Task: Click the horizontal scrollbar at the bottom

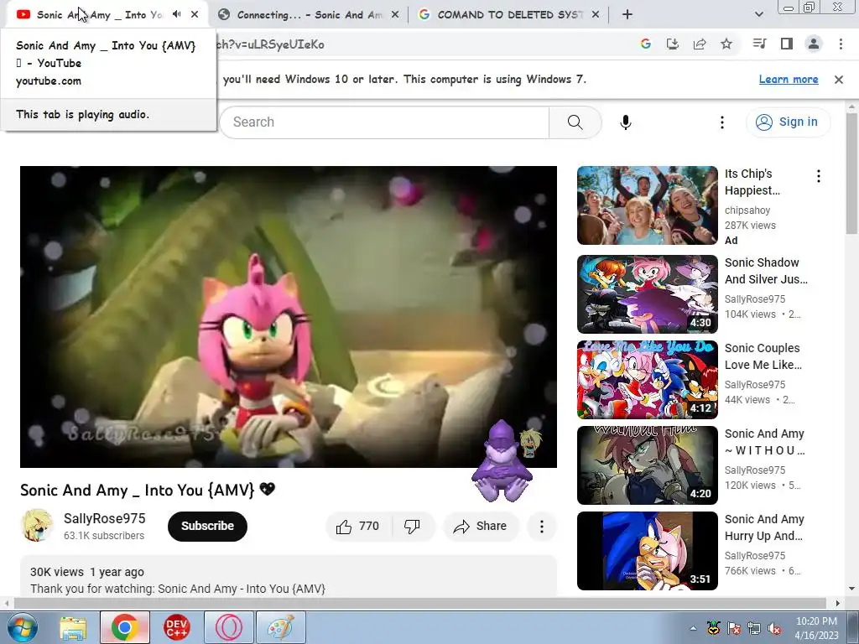Action: pos(419,603)
